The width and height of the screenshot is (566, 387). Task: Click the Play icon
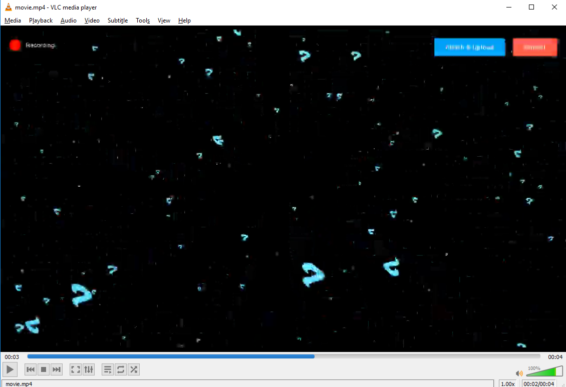[x=10, y=369]
